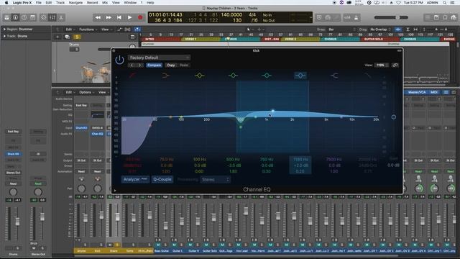Image resolution: width=460 pixels, height=259 pixels.
Task: Toggle the orange low shelf band
Action: (x=165, y=76)
